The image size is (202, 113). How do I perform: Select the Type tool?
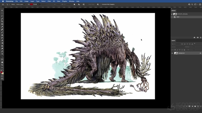tap(2, 54)
